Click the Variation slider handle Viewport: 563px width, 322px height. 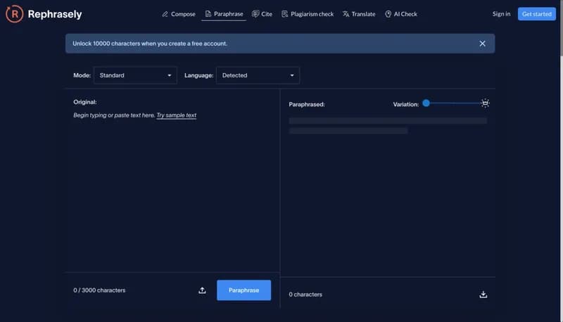[x=426, y=103]
